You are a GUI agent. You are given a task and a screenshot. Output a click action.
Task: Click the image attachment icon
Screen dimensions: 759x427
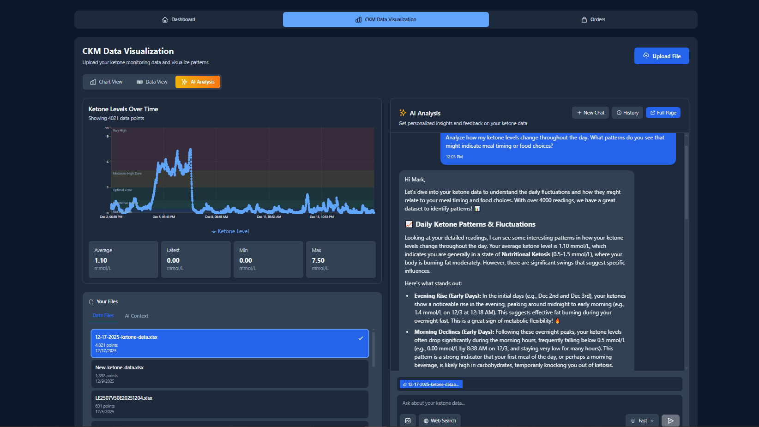[408, 421]
